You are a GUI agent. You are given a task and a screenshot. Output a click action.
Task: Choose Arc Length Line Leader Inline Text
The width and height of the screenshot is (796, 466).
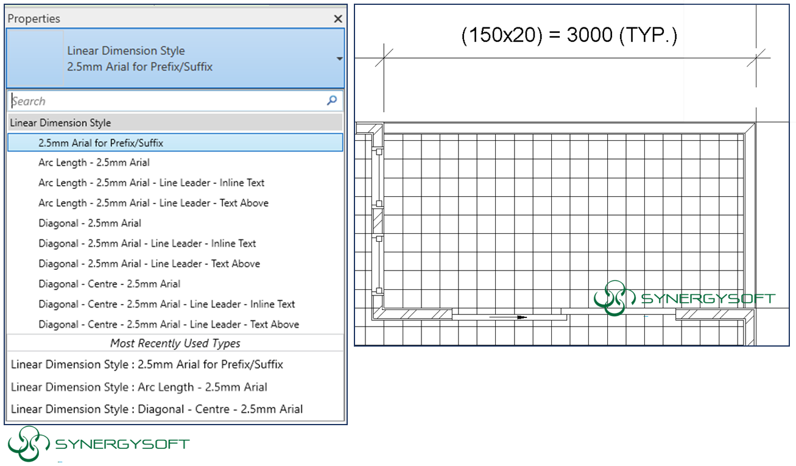pyautogui.click(x=151, y=183)
